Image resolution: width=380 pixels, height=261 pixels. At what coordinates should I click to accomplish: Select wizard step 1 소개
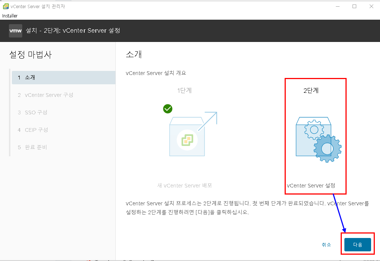[63, 78]
